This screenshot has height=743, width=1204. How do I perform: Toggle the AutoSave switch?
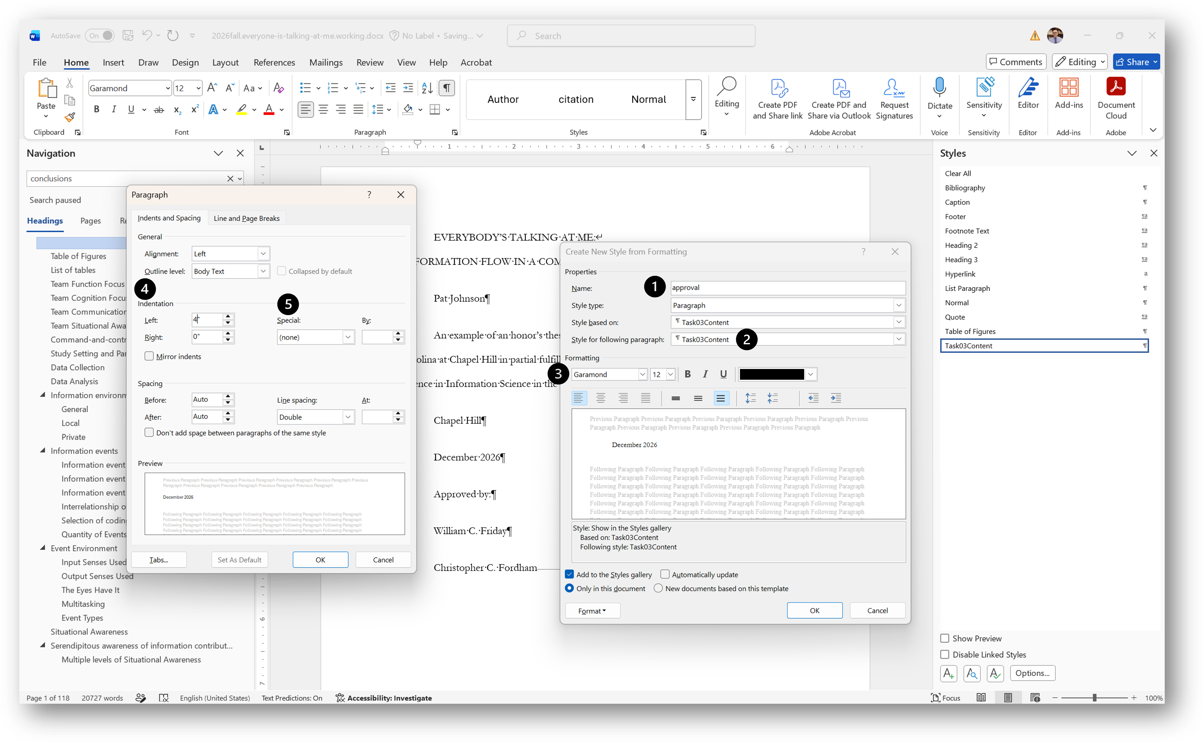(x=100, y=35)
